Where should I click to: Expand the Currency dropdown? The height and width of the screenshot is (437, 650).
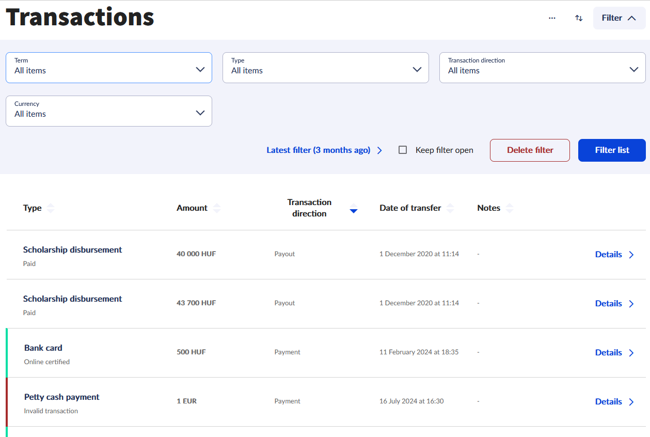(x=108, y=111)
